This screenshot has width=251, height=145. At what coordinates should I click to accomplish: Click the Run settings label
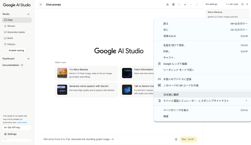pos(211,4)
